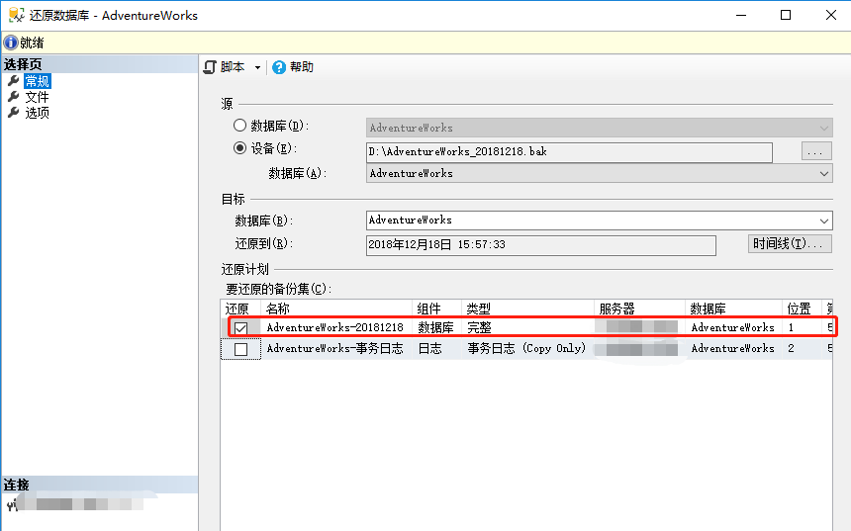Select the AdventureWorks-20181218 name cell
The height and width of the screenshot is (531, 851).
pyautogui.click(x=334, y=327)
